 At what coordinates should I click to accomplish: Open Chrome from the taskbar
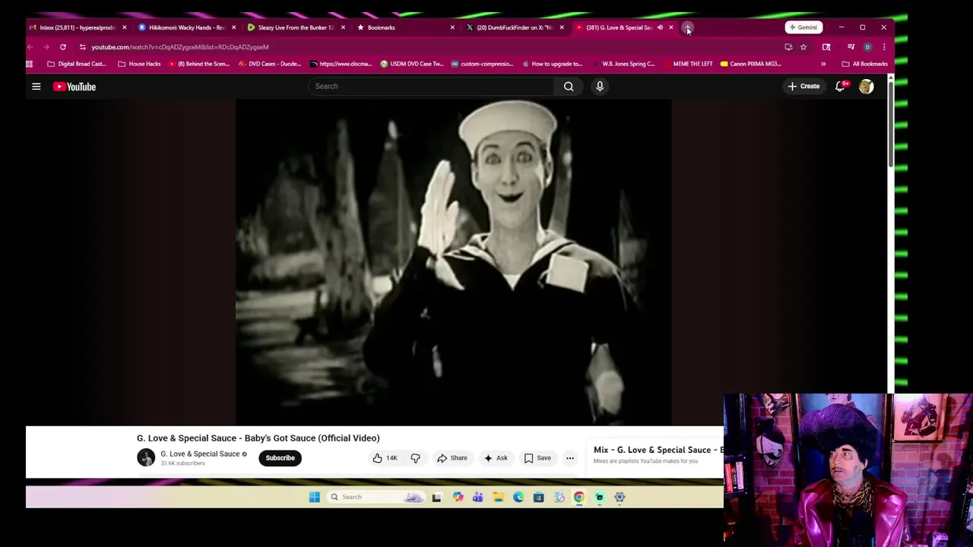coord(579,497)
